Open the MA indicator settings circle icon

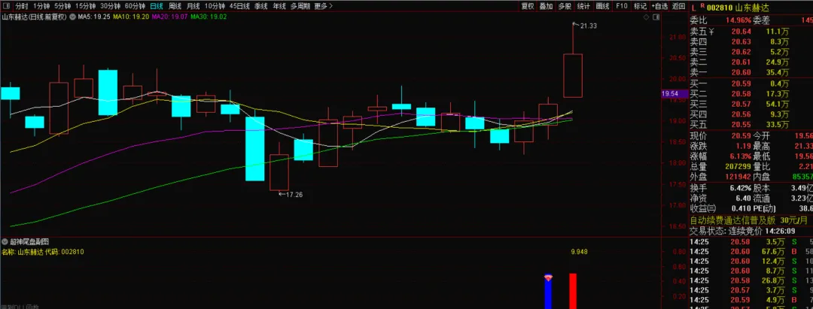[72, 17]
